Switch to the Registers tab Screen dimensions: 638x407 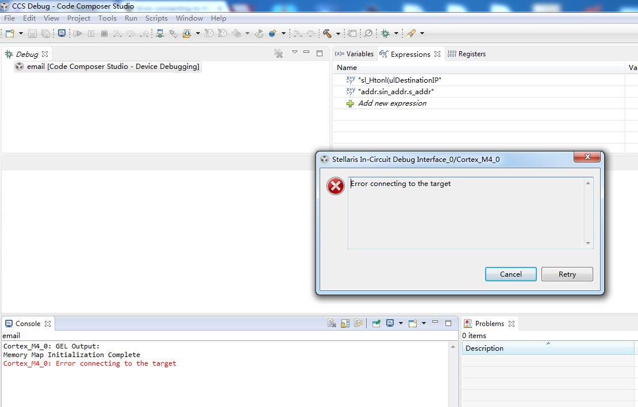(467, 54)
